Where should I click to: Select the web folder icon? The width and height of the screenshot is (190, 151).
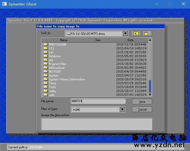click(x=45, y=95)
